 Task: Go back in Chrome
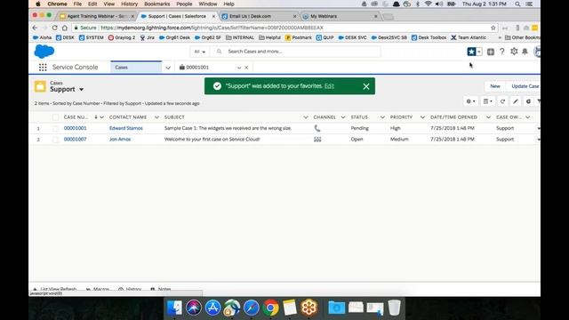click(x=35, y=28)
